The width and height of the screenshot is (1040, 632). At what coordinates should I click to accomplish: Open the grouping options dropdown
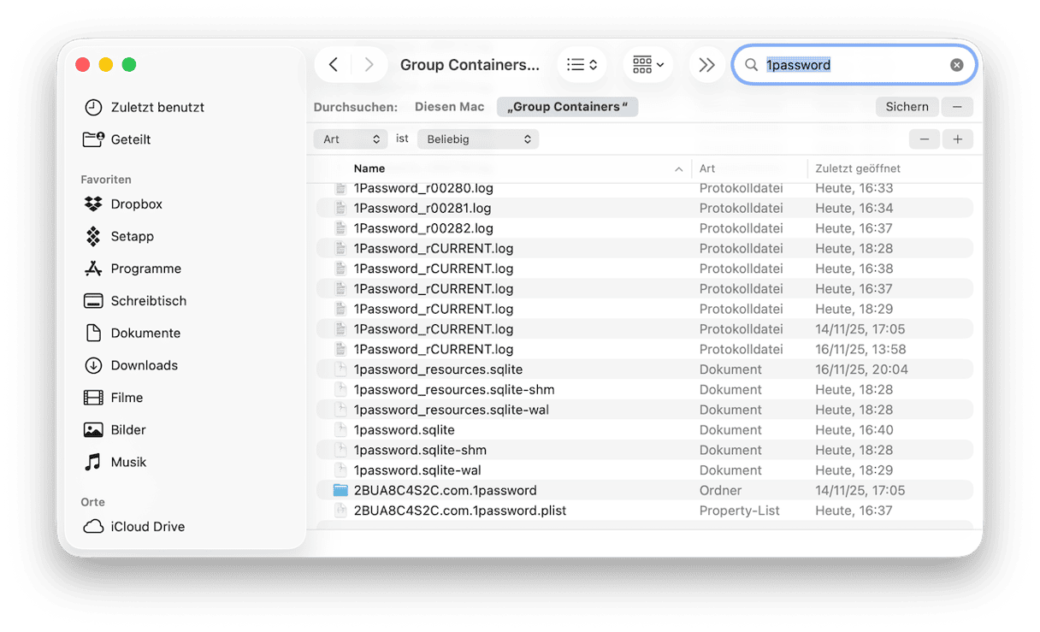[x=647, y=65]
